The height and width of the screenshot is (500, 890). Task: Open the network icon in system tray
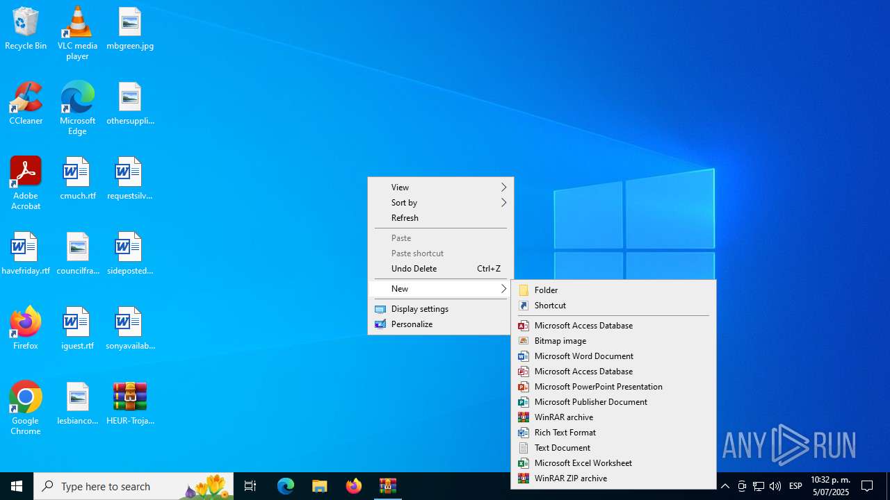tap(759, 486)
